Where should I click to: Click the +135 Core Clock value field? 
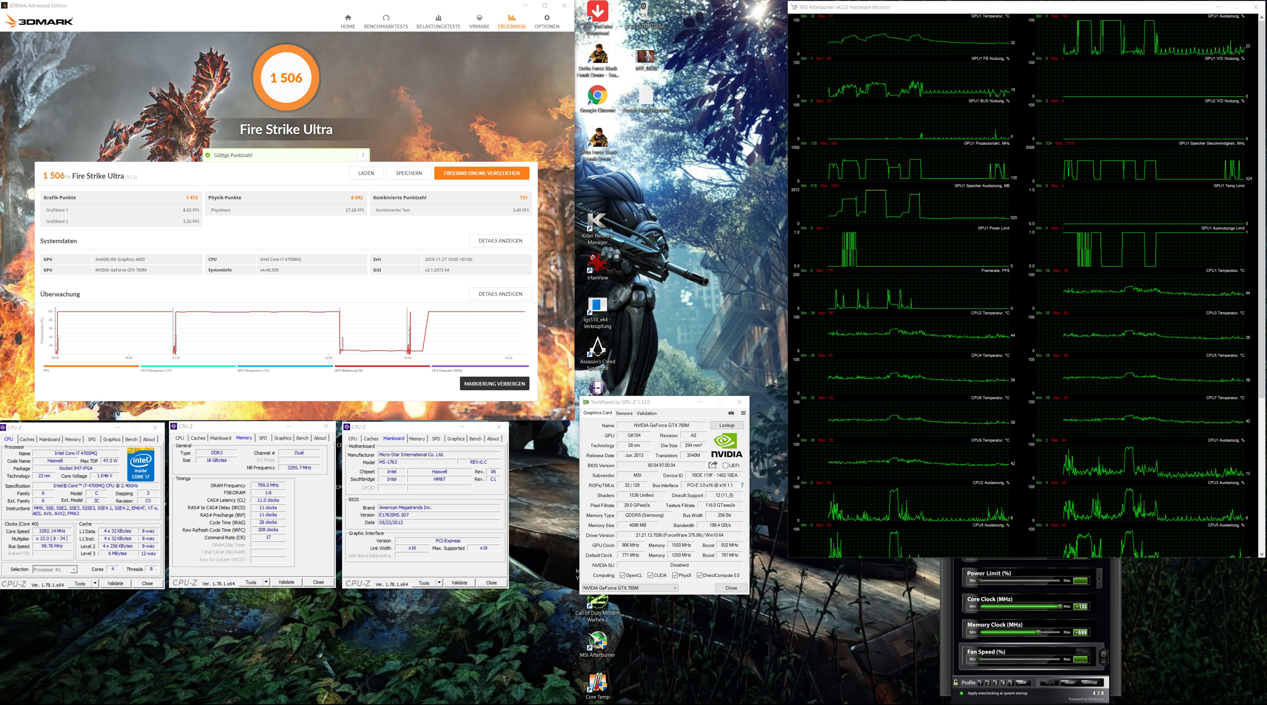click(1081, 606)
